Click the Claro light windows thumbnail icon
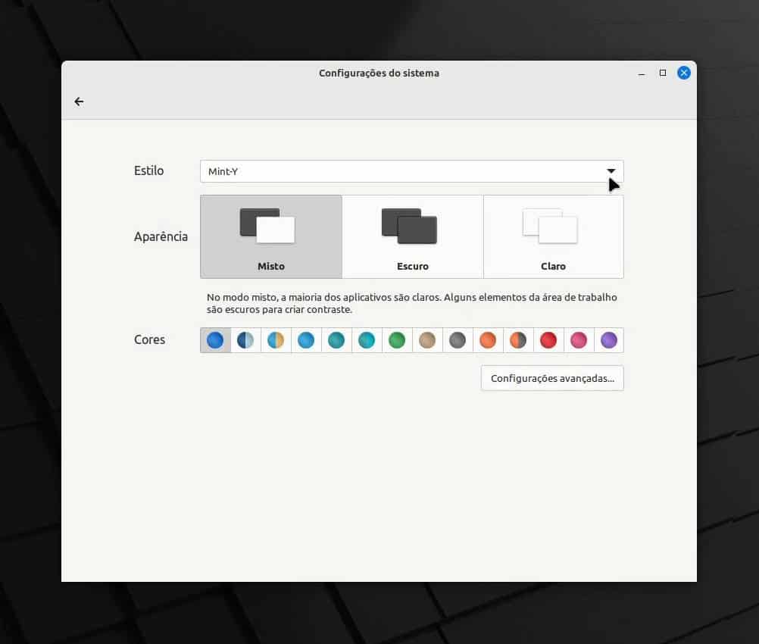Image resolution: width=759 pixels, height=644 pixels. [551, 225]
